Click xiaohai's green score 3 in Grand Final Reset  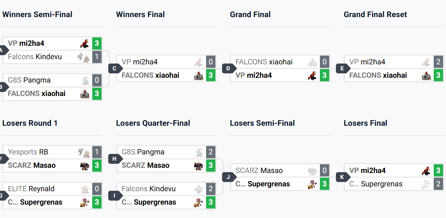tap(438, 76)
